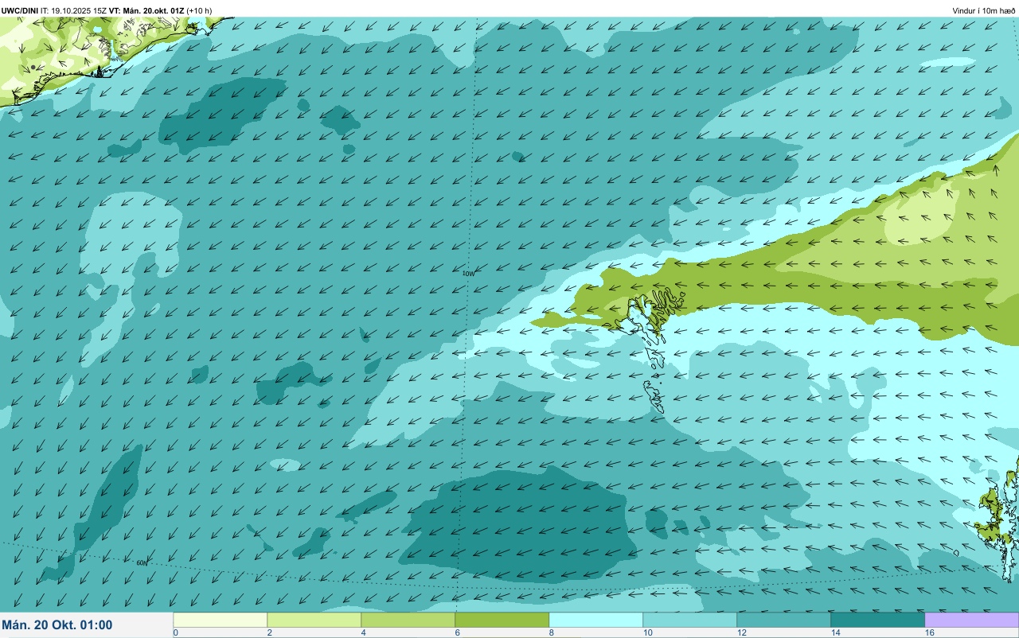Click the legend scale number 8

click(552, 632)
